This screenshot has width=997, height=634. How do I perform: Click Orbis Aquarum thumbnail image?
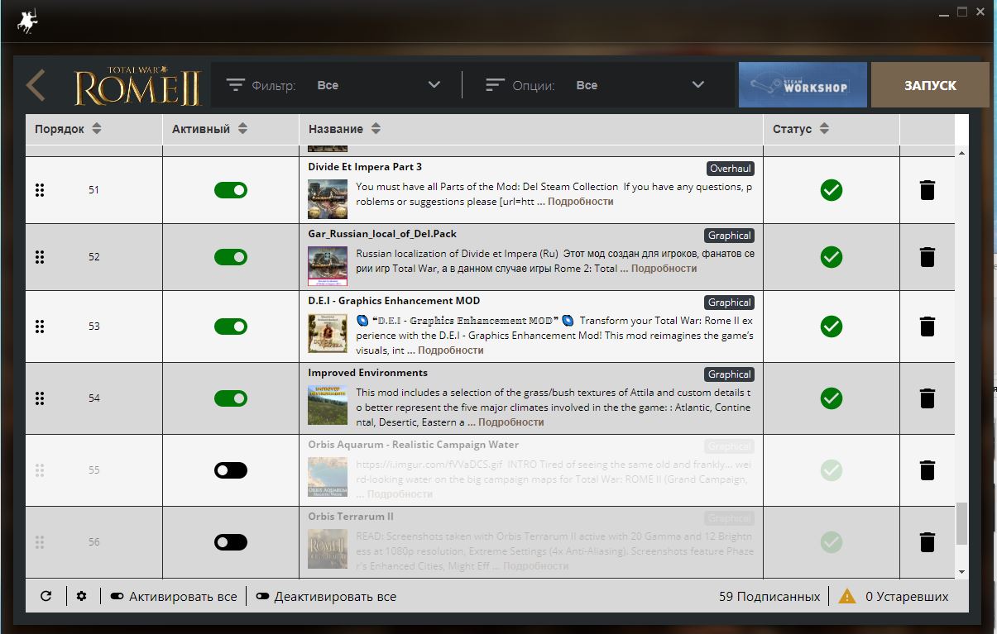point(328,478)
